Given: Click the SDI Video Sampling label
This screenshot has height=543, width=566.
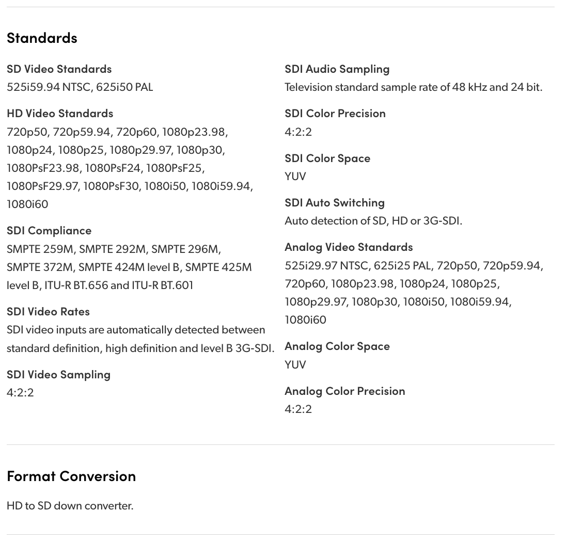Looking at the screenshot, I should coord(58,374).
